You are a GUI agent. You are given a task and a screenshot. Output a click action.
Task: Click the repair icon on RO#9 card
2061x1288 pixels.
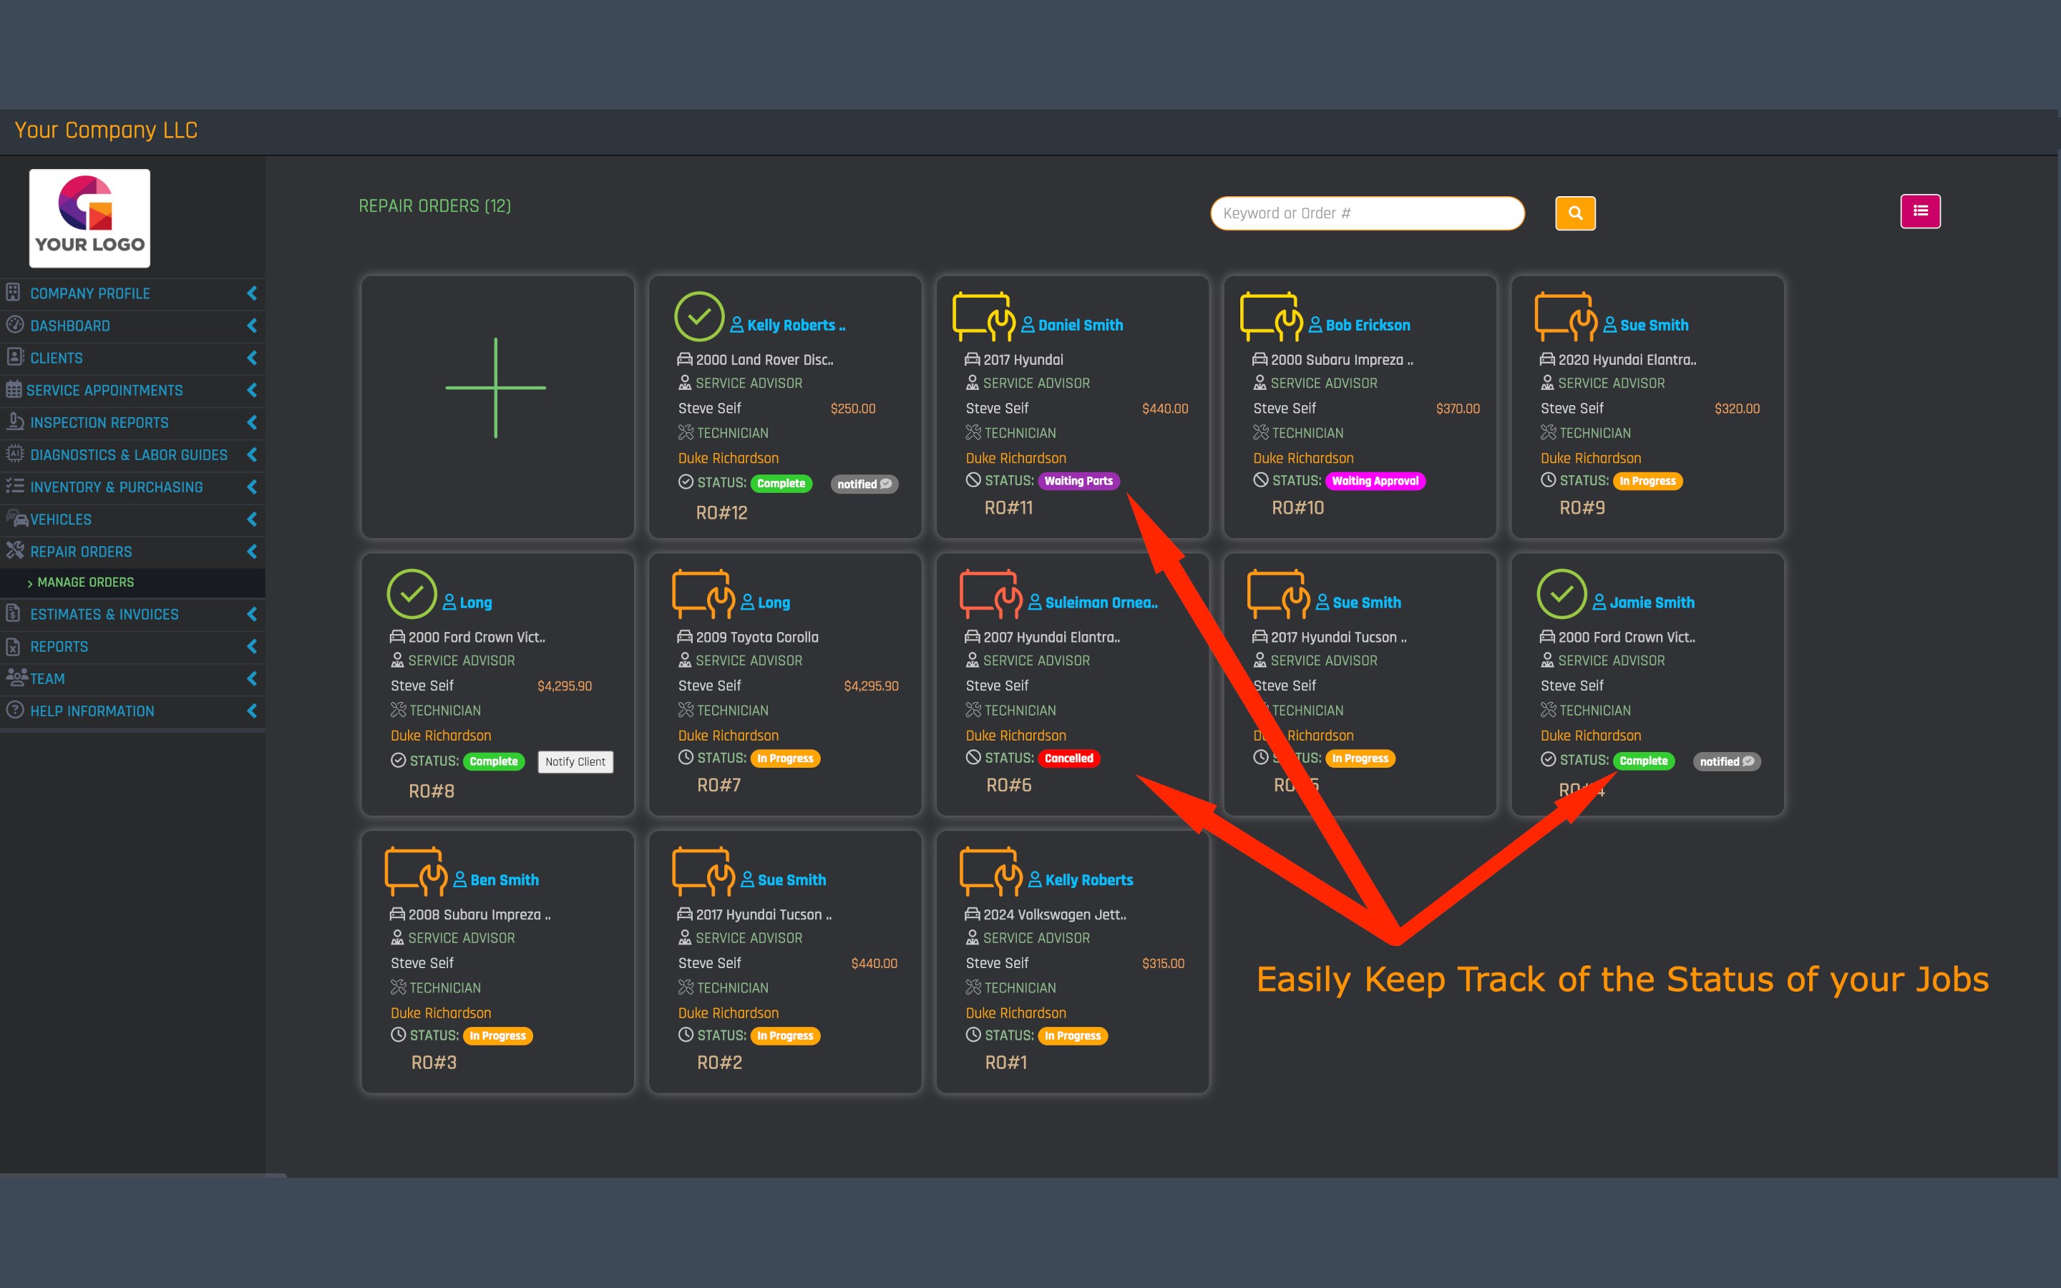tap(1565, 317)
